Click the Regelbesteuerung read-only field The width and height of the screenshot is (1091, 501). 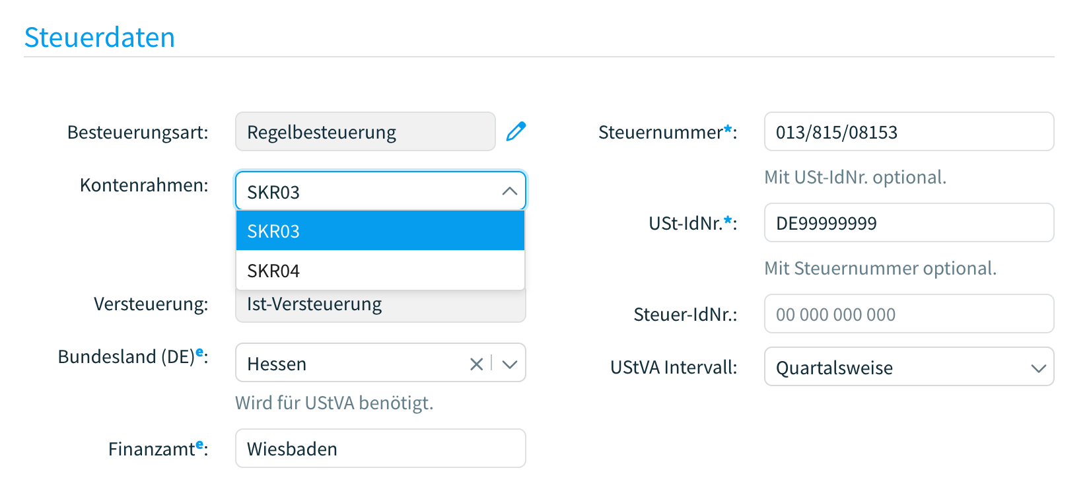coord(365,131)
